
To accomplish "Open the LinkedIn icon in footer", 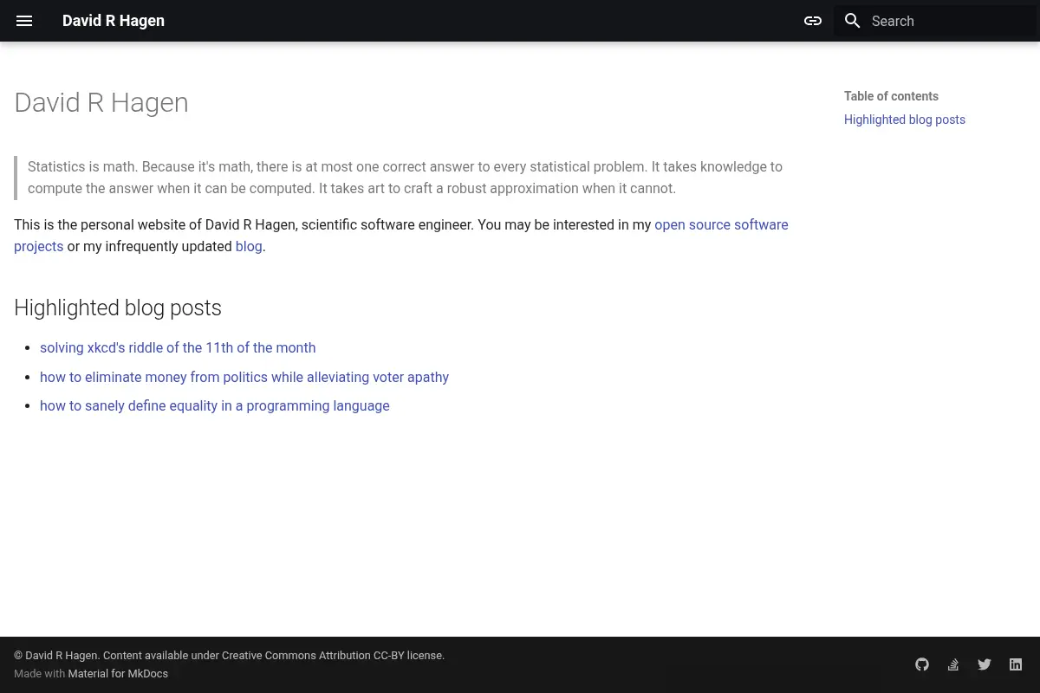I will 1016,664.
